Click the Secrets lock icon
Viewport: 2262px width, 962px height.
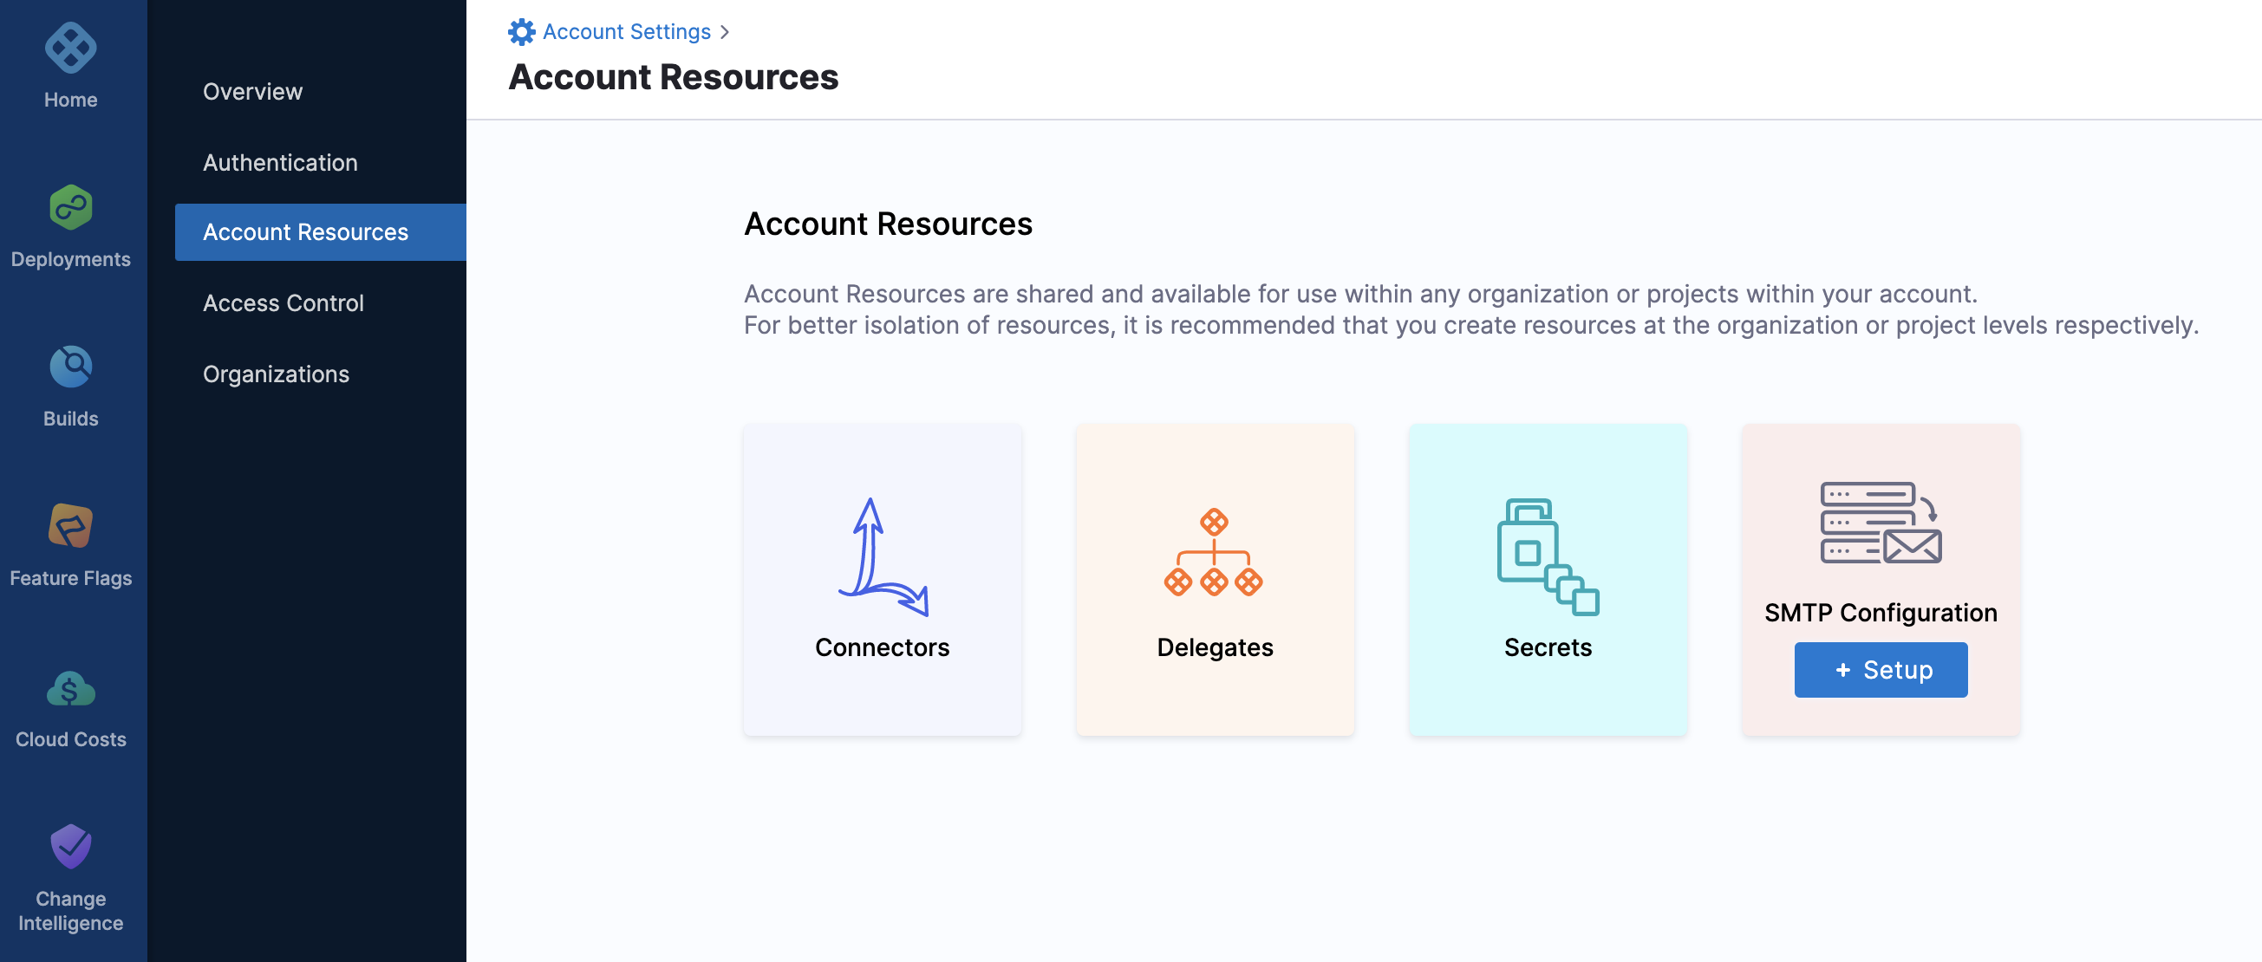pos(1548,556)
